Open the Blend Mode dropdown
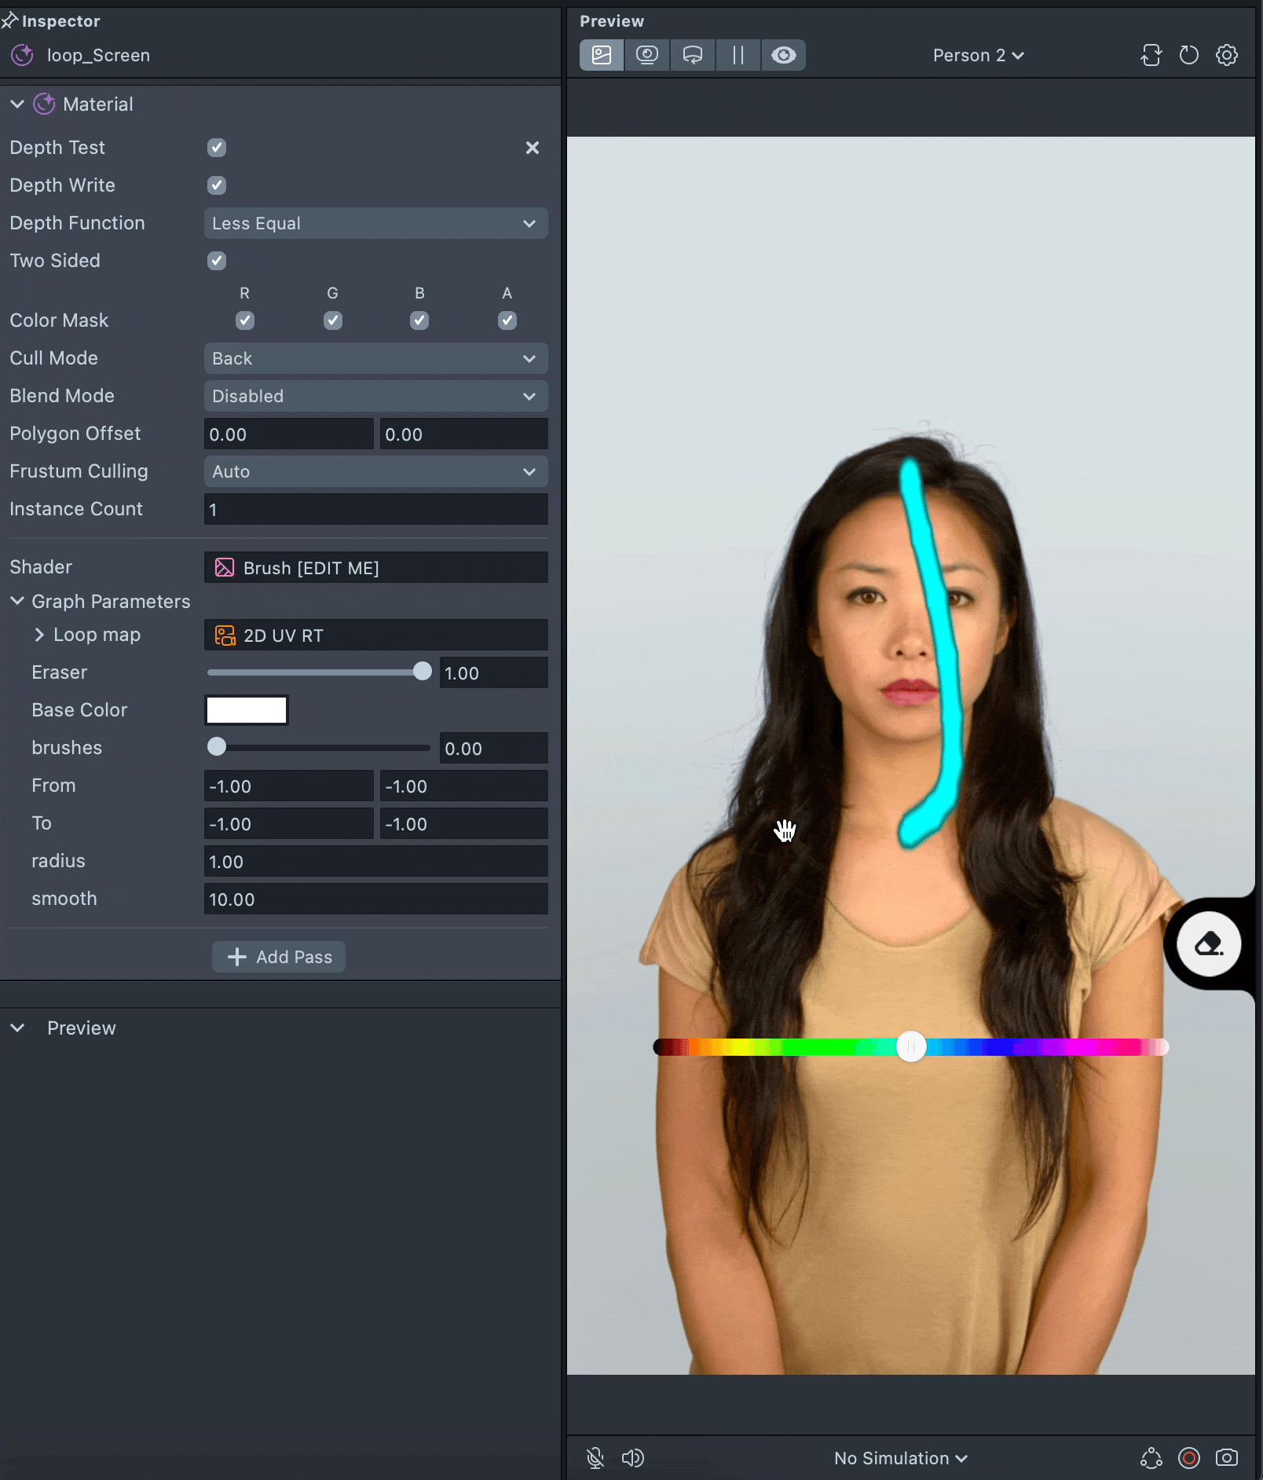This screenshot has width=1263, height=1480. (375, 397)
